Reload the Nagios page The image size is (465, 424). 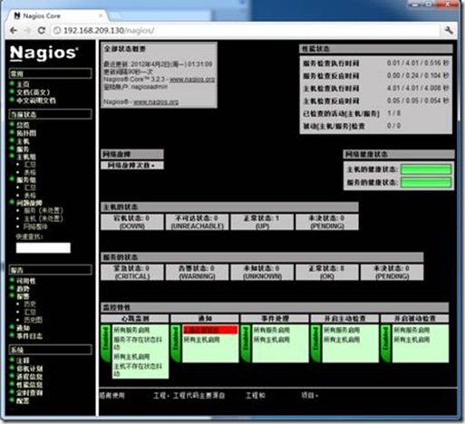(42, 30)
